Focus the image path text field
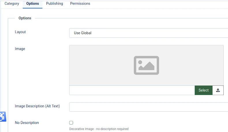This screenshot has width=228, height=132. click(132, 90)
